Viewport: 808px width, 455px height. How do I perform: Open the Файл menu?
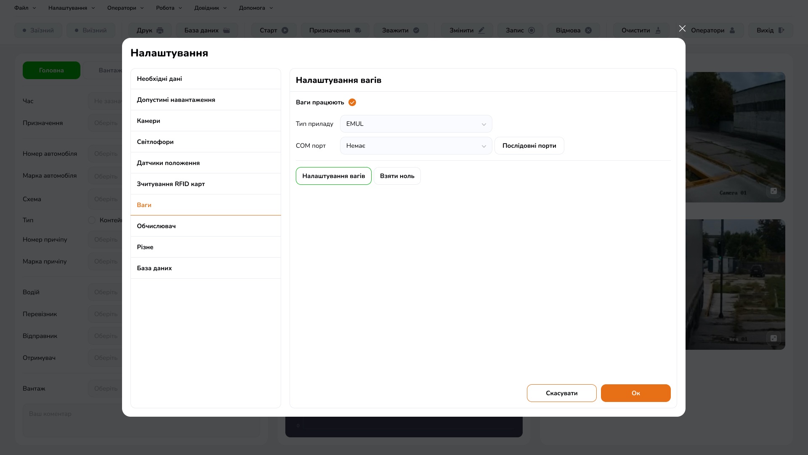[x=25, y=8]
